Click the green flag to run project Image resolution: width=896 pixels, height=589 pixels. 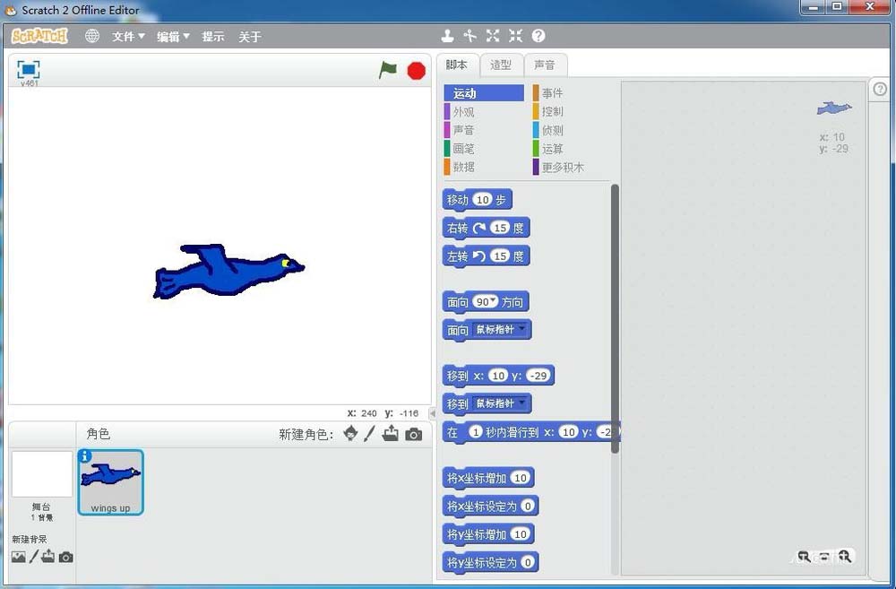[389, 70]
